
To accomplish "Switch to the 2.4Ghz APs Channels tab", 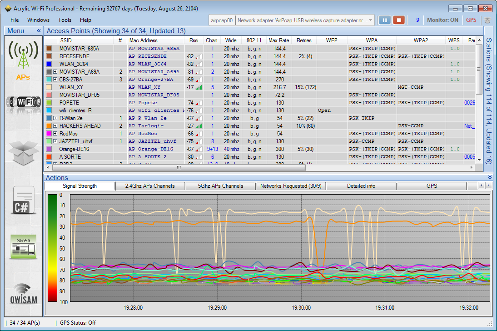I will pyautogui.click(x=150, y=186).
